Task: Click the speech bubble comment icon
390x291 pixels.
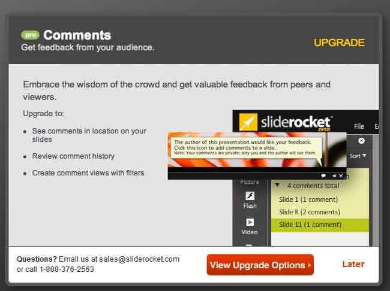Action: 323,176
